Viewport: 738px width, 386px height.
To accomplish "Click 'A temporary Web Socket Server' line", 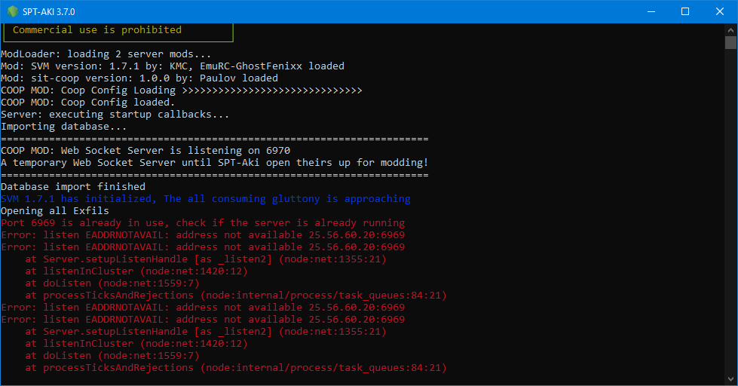I will 215,162.
